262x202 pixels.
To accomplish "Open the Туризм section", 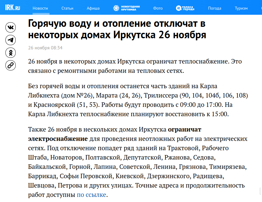I will [241, 8].
